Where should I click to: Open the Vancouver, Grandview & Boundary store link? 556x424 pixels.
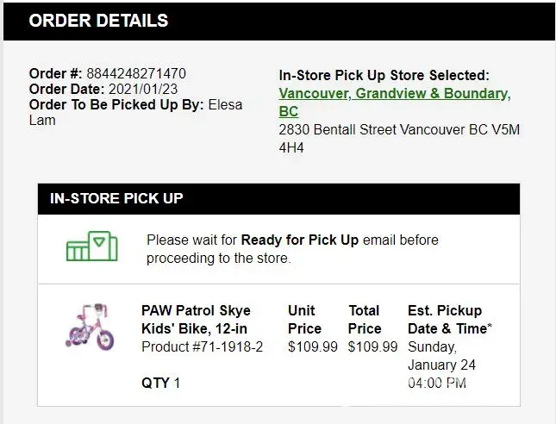[395, 93]
